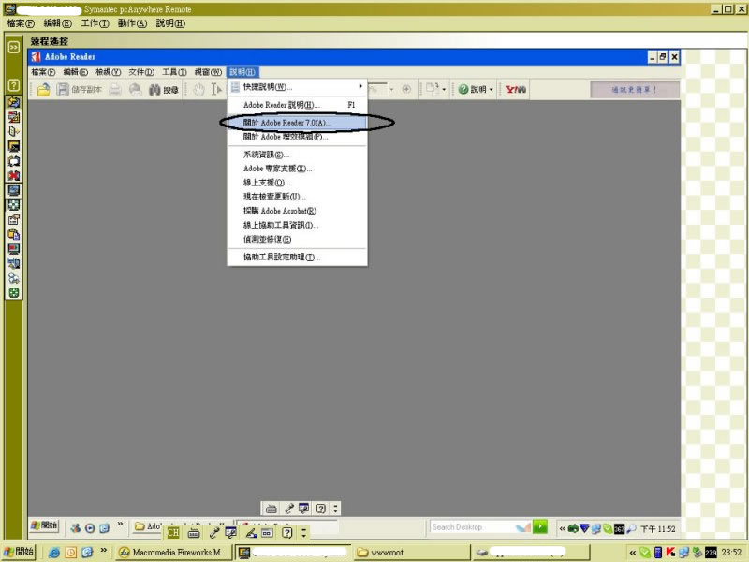This screenshot has height=562, width=749.
Task: Click the zoom in plus circle icon
Action: click(x=406, y=89)
